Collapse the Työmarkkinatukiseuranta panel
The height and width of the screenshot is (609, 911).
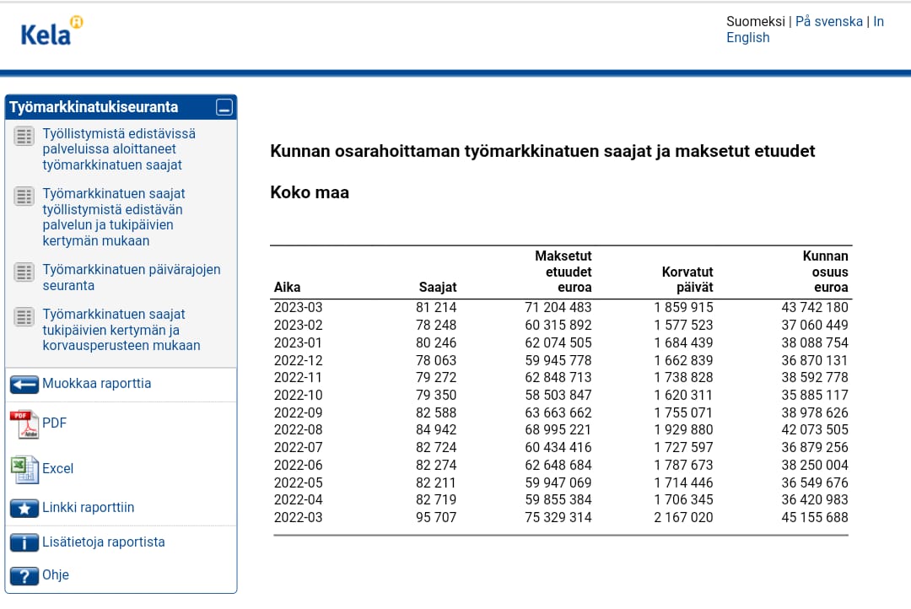point(224,107)
